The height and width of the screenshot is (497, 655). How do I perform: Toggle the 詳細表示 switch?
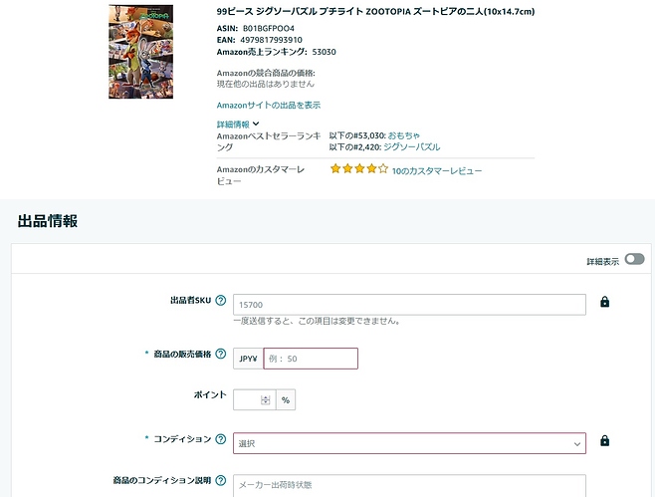tap(634, 259)
